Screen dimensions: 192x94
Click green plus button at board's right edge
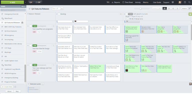(x=190, y=14)
